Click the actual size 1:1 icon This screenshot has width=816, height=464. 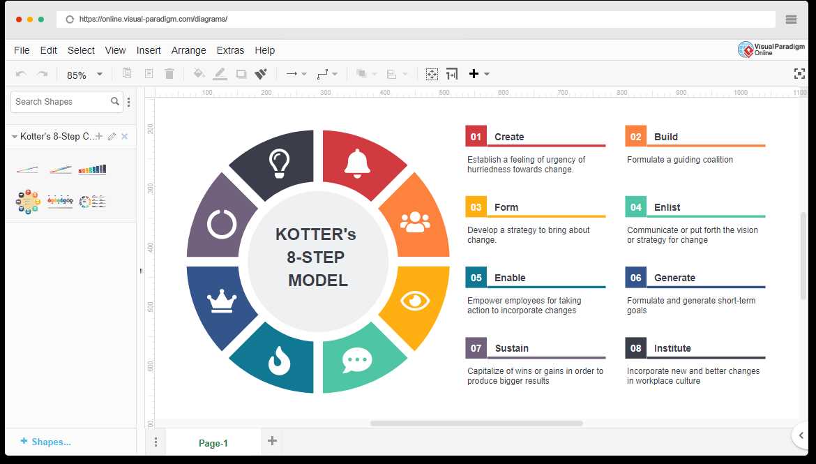[452, 74]
